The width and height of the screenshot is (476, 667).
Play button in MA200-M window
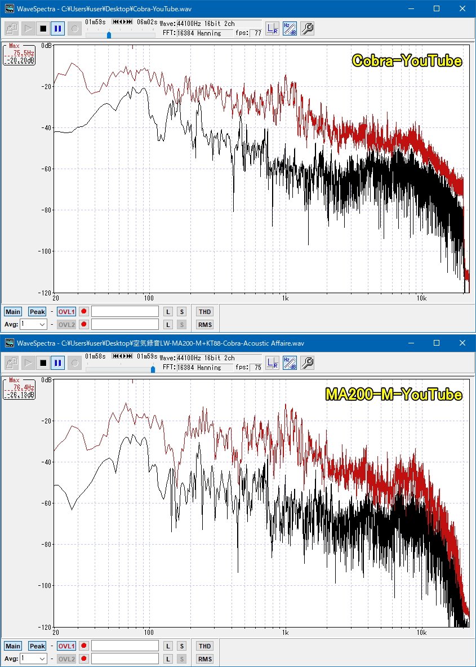tap(28, 363)
